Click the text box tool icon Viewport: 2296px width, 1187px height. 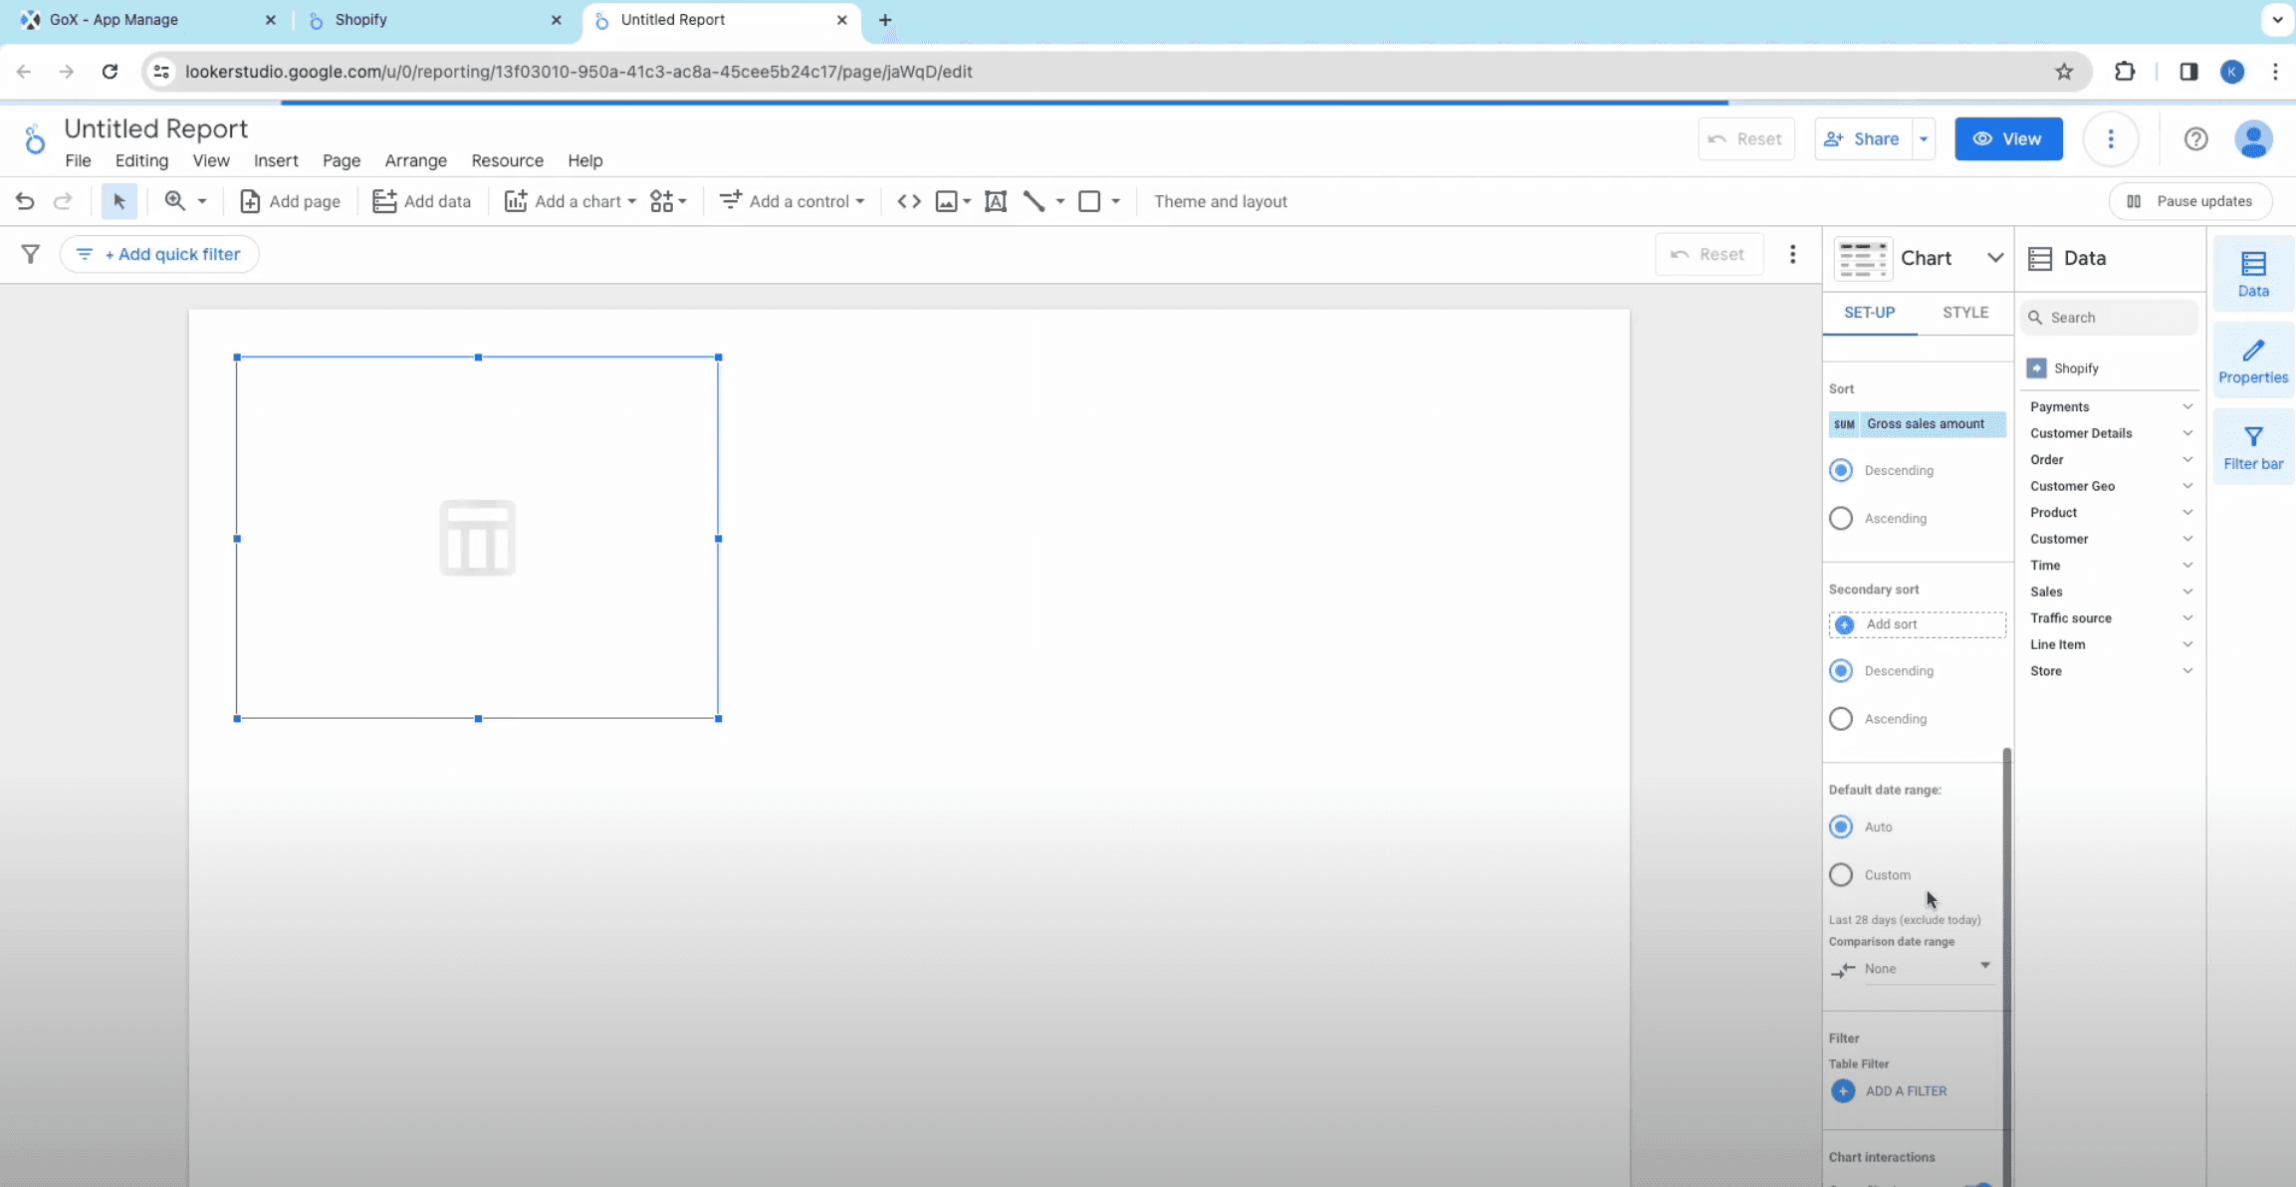[995, 201]
